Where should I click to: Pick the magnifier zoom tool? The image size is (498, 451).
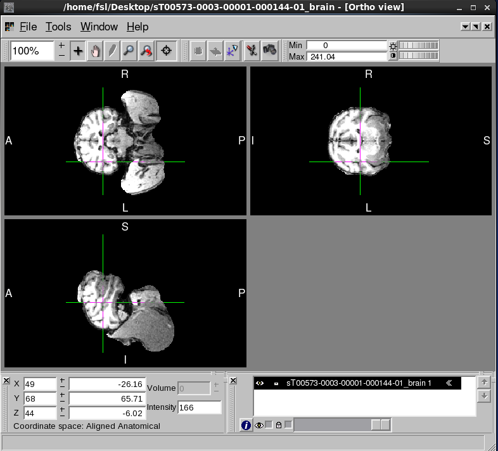(129, 51)
